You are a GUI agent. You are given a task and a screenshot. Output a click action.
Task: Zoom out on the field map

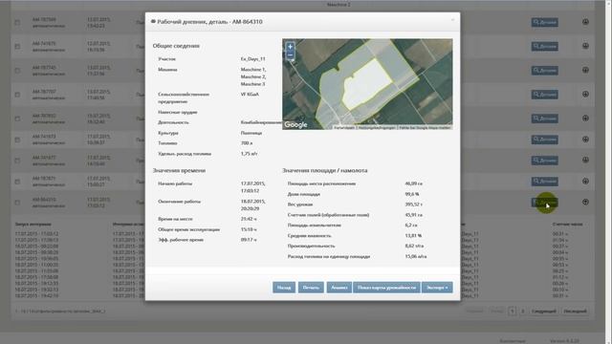click(290, 55)
